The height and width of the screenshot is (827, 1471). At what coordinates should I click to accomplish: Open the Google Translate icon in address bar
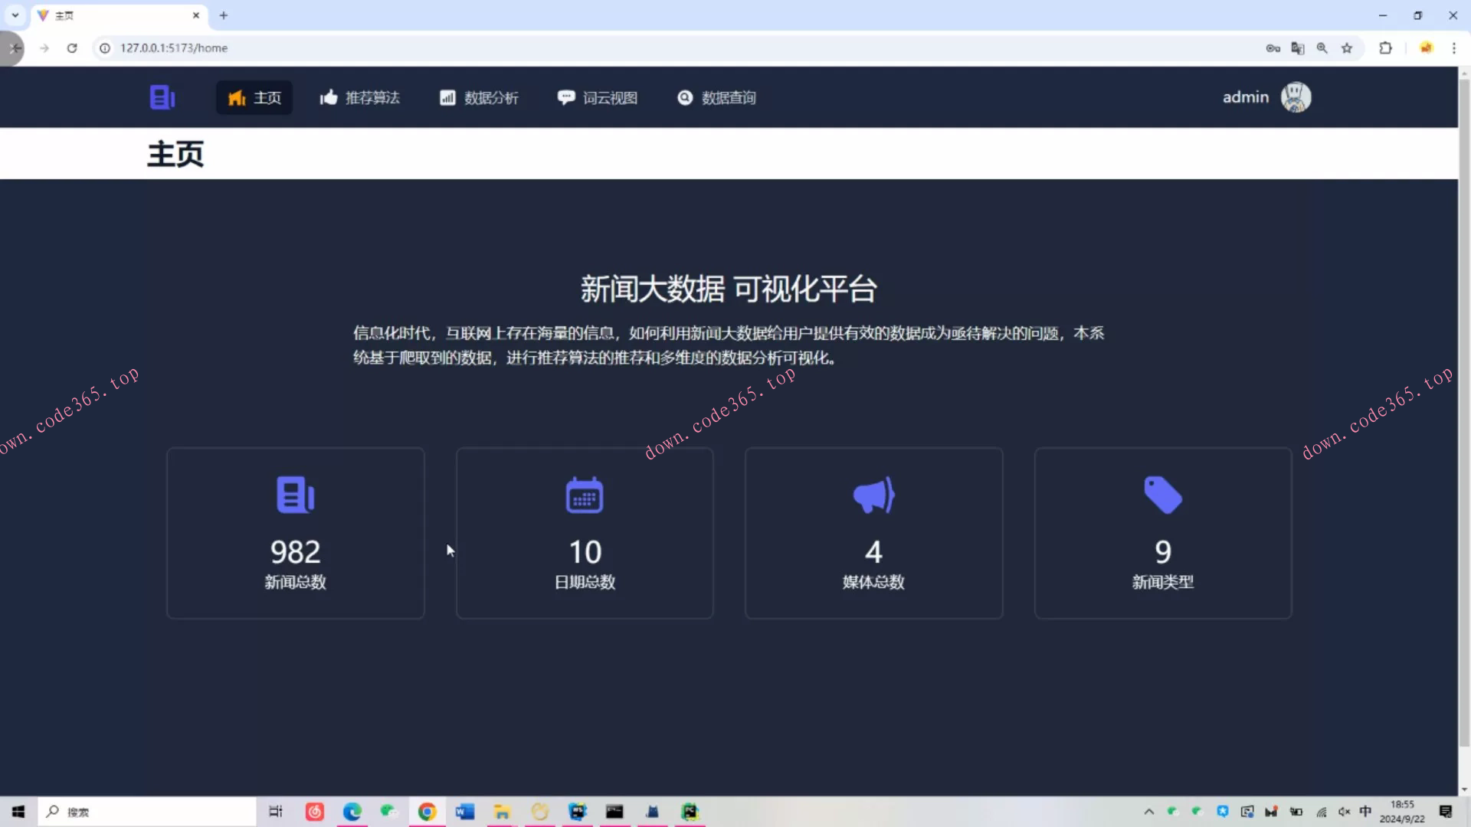tap(1298, 47)
